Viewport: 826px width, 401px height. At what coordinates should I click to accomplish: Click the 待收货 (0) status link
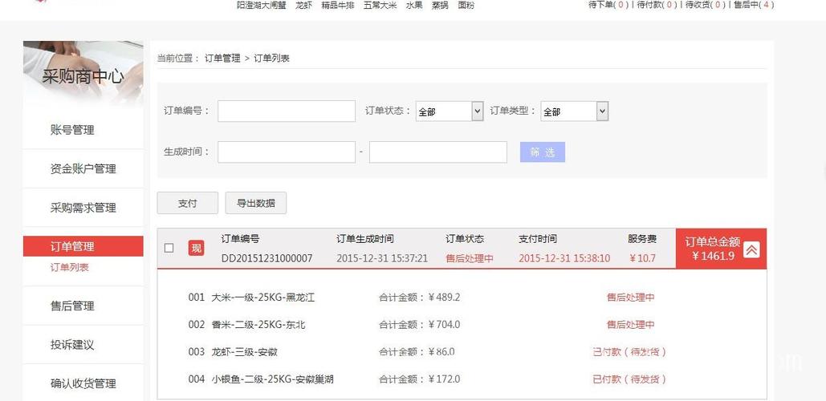click(x=706, y=5)
